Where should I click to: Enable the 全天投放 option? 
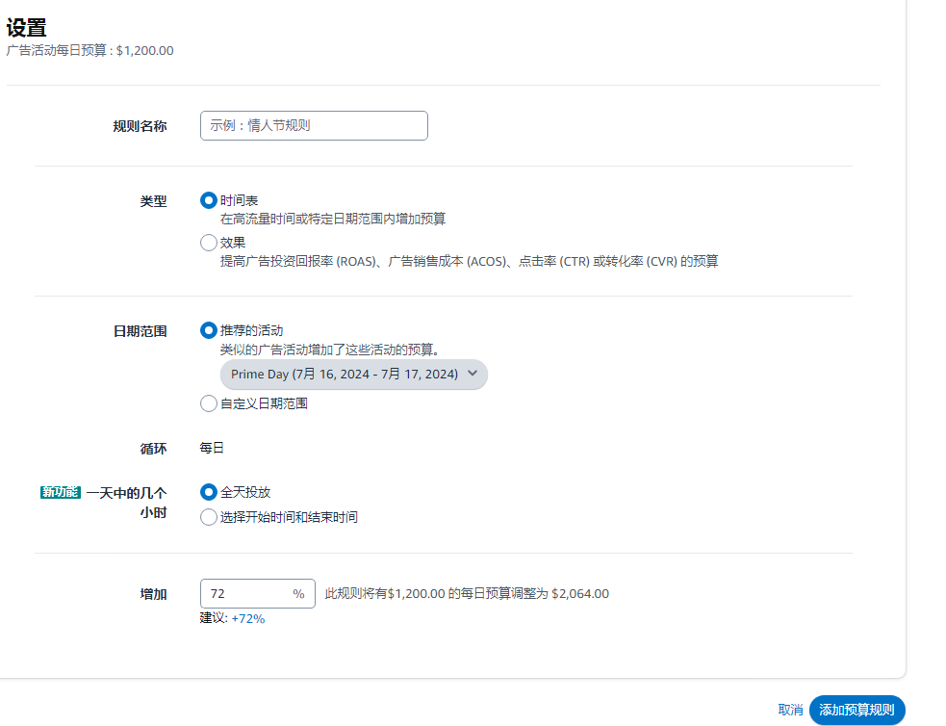(x=209, y=492)
